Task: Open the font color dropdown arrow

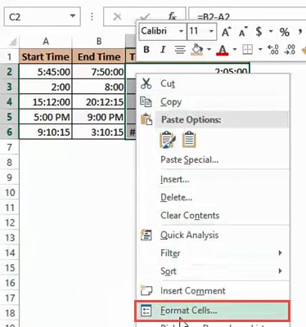Action: 235,50
